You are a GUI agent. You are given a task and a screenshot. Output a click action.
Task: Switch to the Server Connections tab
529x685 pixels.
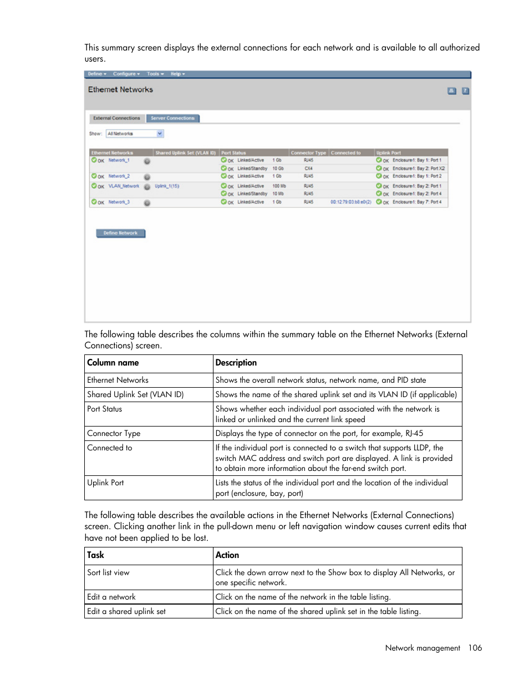pos(172,118)
